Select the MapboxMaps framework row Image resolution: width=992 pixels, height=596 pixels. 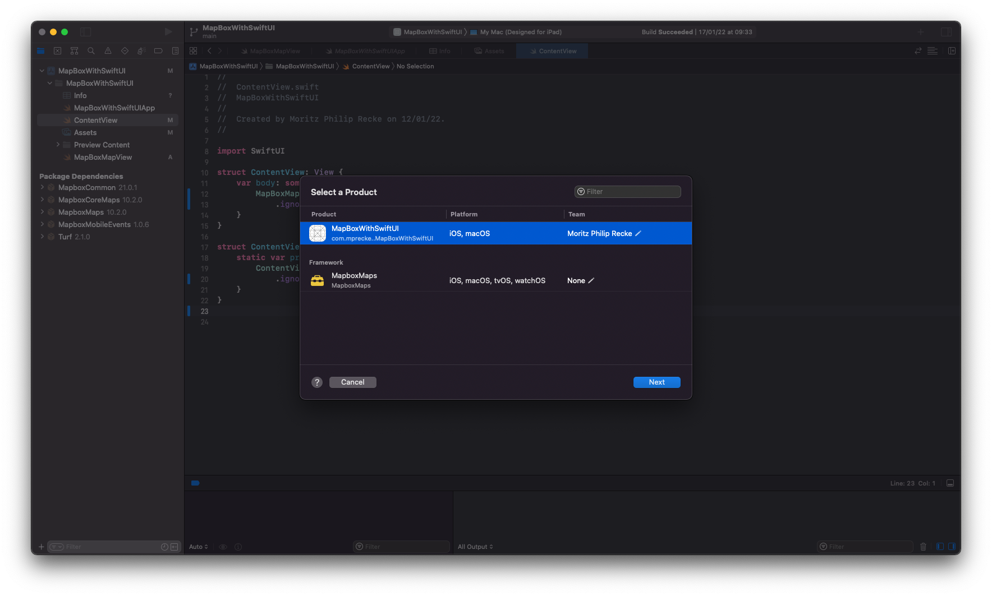(x=495, y=280)
